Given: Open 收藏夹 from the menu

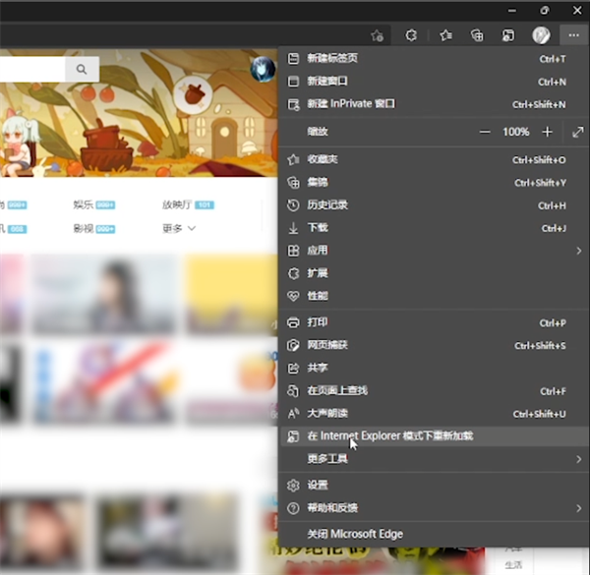Looking at the screenshot, I should pos(434,160).
